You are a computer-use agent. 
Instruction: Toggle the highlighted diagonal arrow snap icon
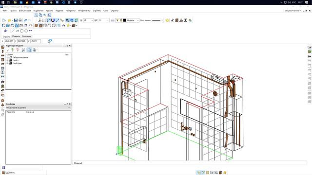[x=58, y=20]
